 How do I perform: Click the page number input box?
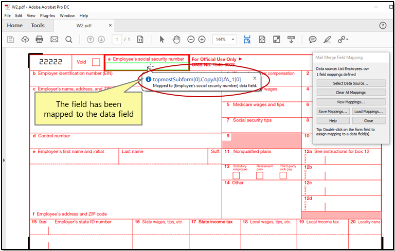point(117,40)
